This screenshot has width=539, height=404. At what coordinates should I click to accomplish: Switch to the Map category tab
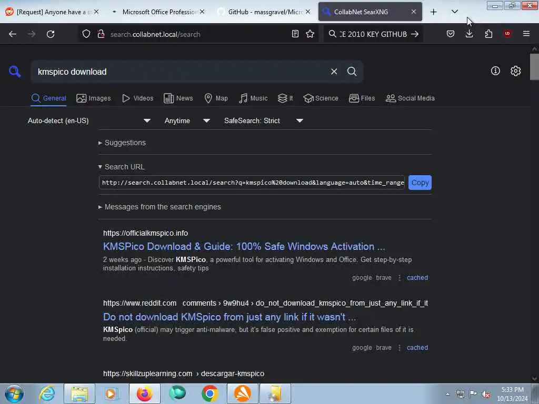[216, 98]
